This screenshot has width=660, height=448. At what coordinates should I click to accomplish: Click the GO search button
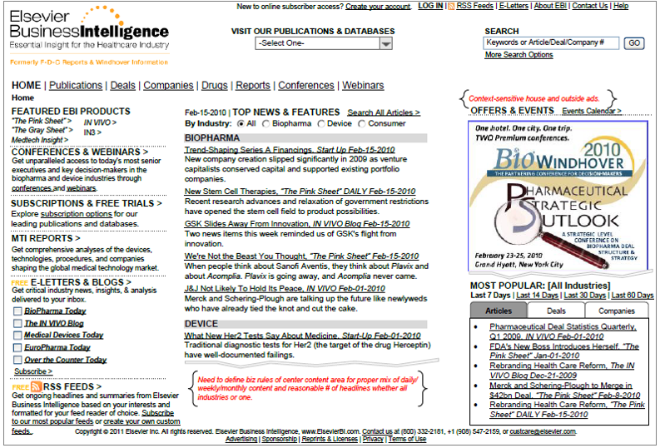click(x=634, y=43)
